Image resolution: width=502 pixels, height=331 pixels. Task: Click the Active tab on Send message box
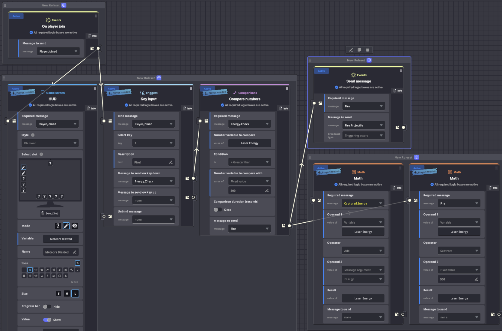(x=321, y=71)
